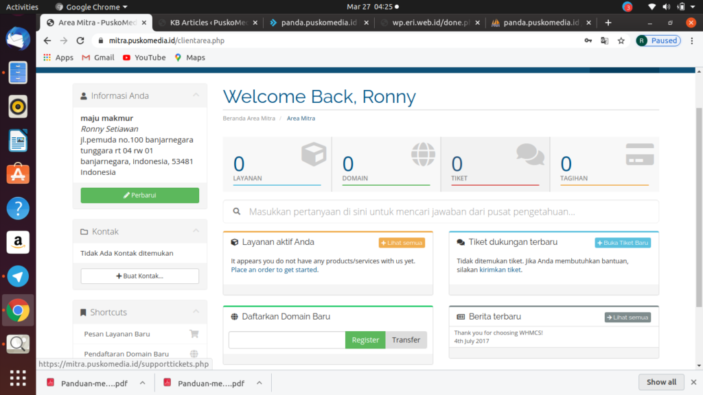Click the green Perbarui button
Screen dimensions: 703x395
(140, 195)
